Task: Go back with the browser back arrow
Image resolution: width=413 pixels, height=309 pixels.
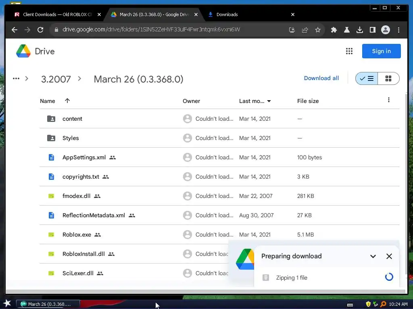Action: [x=15, y=30]
